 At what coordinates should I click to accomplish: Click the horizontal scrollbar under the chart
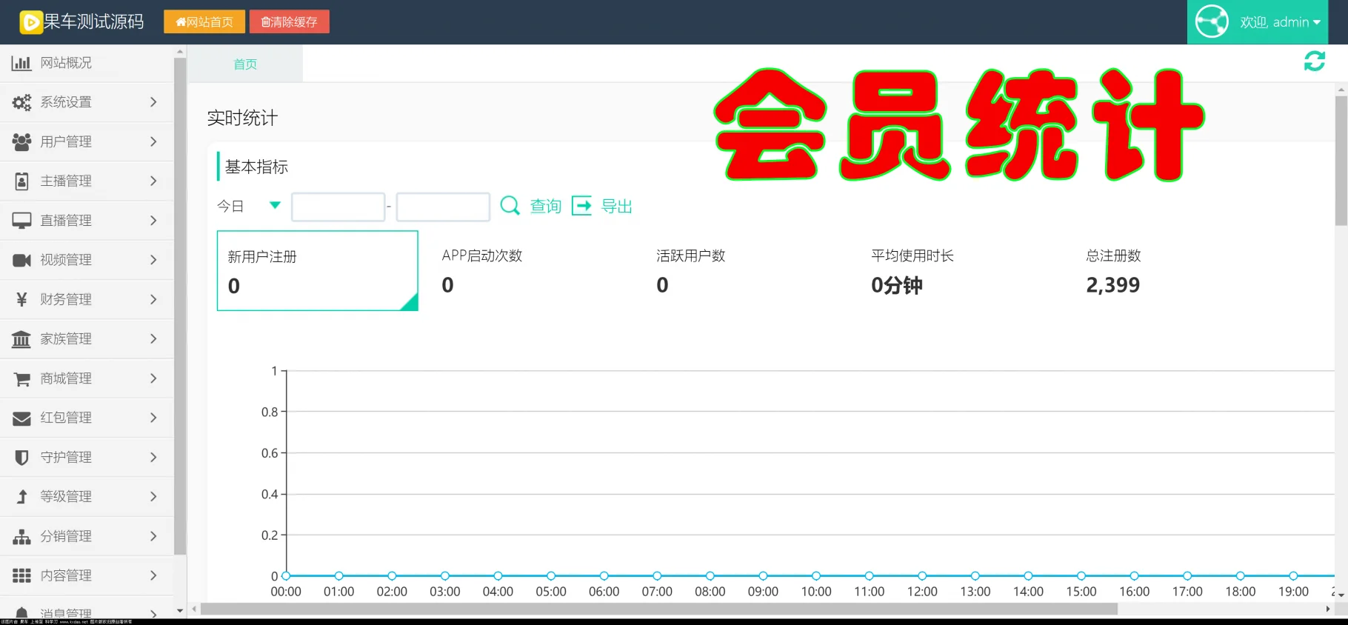pyautogui.click(x=658, y=609)
